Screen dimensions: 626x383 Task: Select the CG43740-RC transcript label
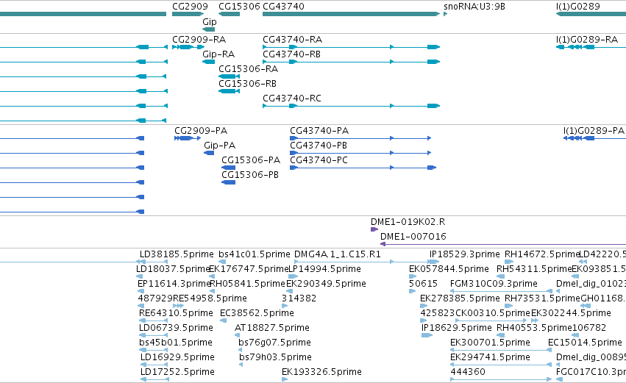[x=292, y=99]
